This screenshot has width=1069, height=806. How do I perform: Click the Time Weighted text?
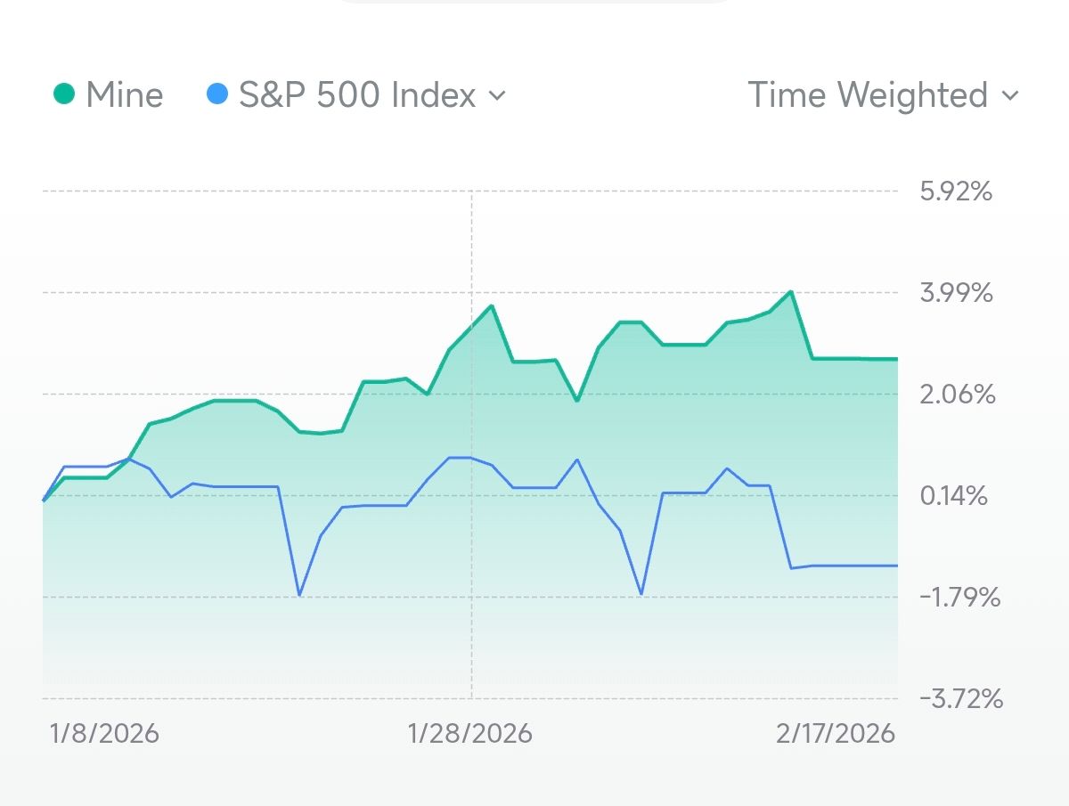click(868, 94)
